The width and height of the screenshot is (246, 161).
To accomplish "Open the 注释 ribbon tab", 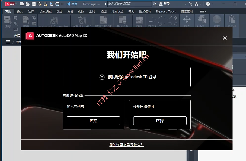I will pos(31,11).
